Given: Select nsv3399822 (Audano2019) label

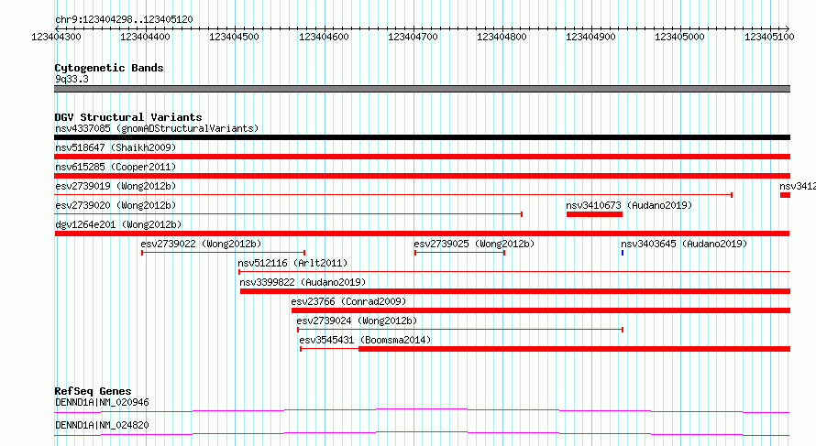Looking at the screenshot, I should 303,282.
